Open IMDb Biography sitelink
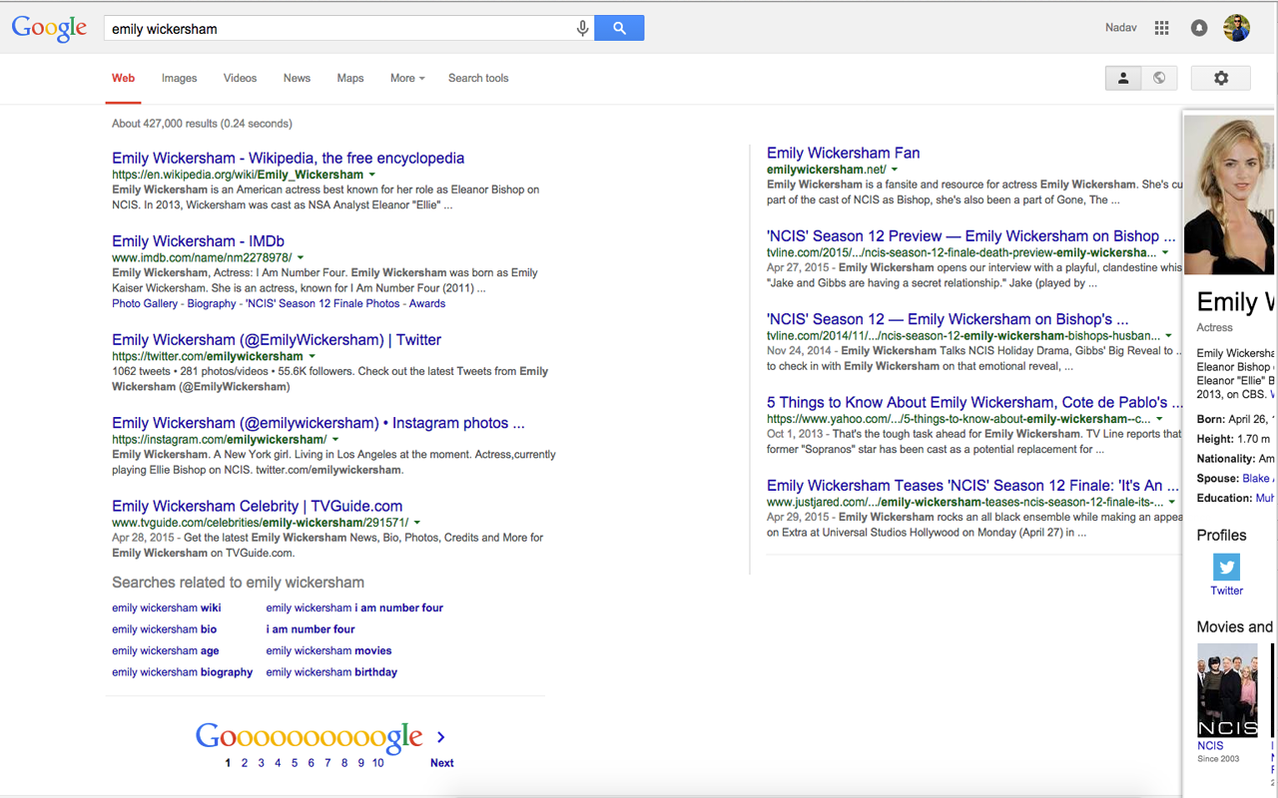The width and height of the screenshot is (1278, 798). (212, 303)
